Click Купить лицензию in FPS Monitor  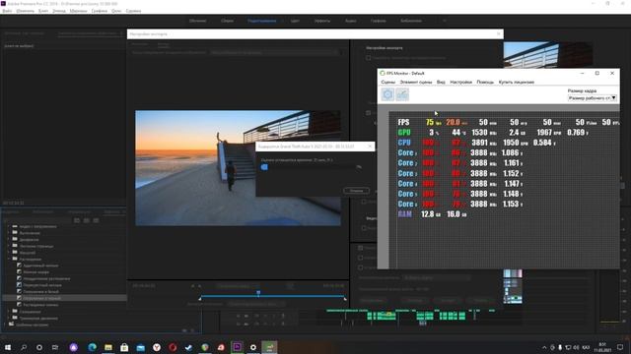pos(517,82)
